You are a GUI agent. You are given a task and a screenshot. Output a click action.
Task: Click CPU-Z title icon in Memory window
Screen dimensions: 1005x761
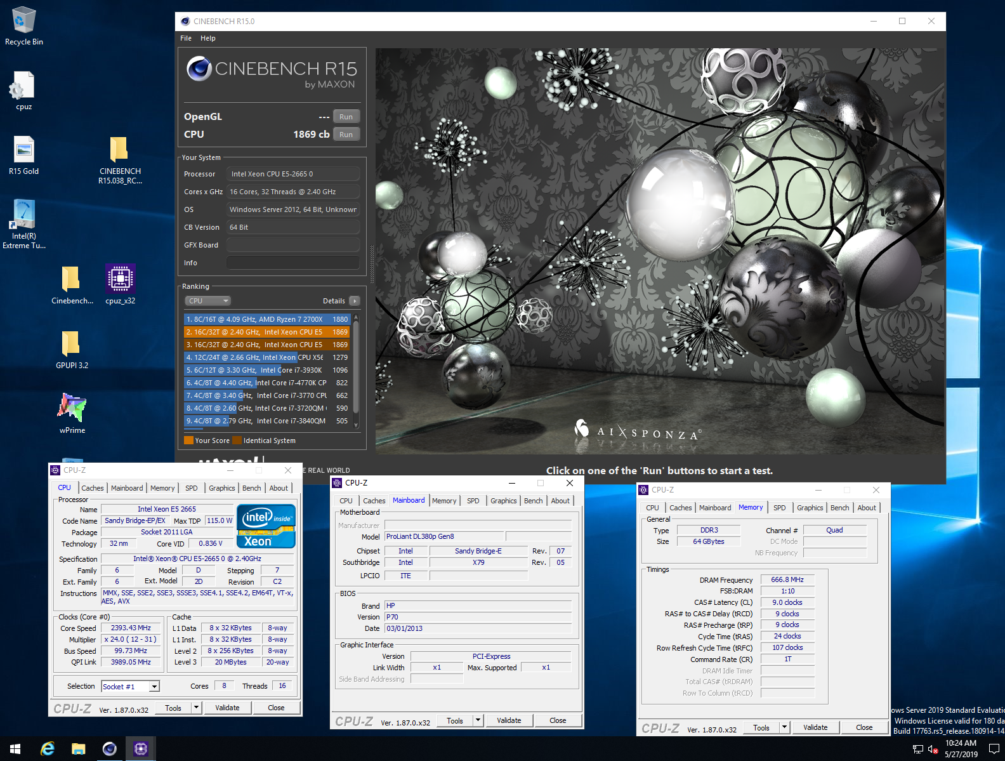pyautogui.click(x=643, y=490)
